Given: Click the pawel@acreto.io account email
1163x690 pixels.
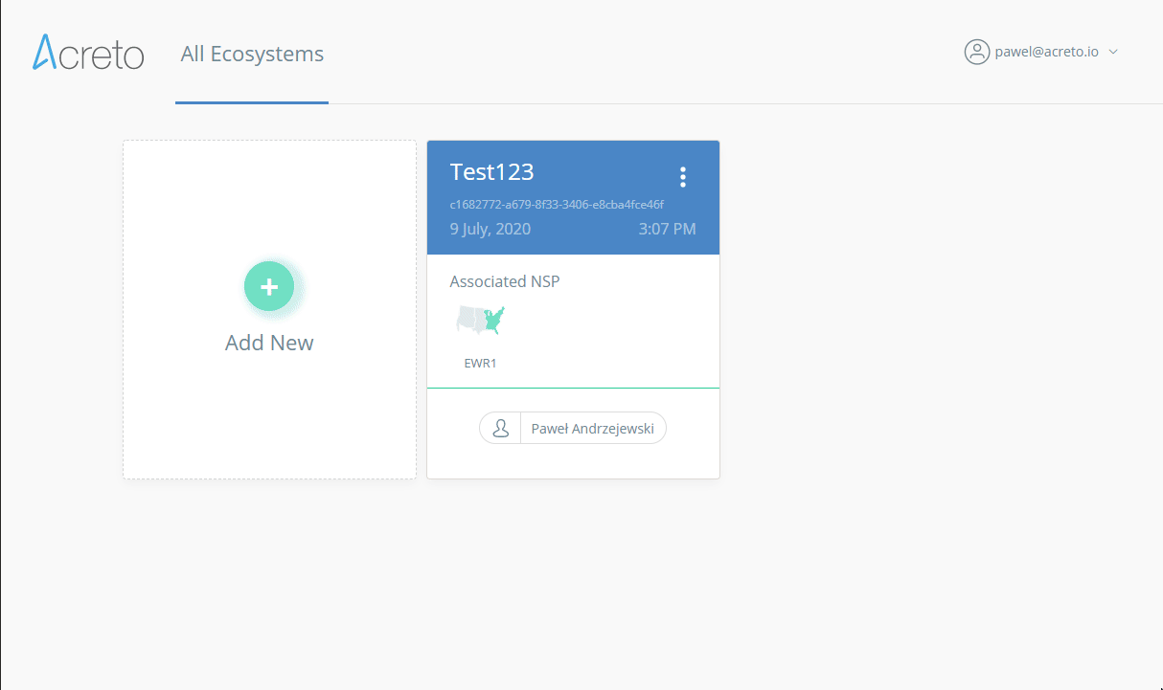Looking at the screenshot, I should point(1046,52).
